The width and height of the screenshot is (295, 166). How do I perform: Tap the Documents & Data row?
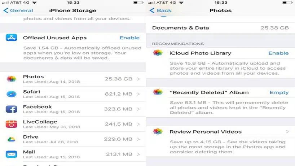220,28
